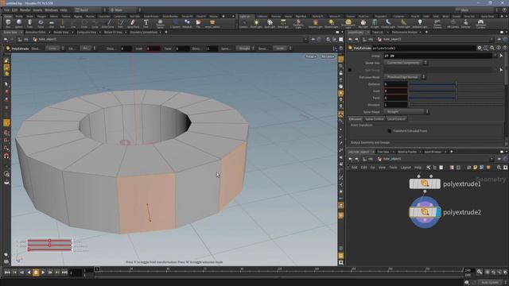Add a Spot Light from the shelf
Viewport: 509px width, 286px height.
(x=270, y=23)
